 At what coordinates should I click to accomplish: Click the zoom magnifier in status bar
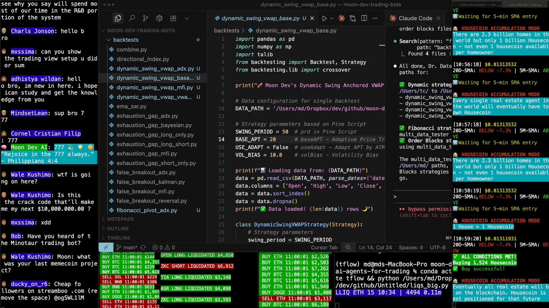(349, 247)
